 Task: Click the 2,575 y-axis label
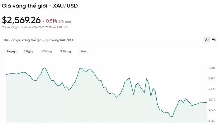pos(212,89)
